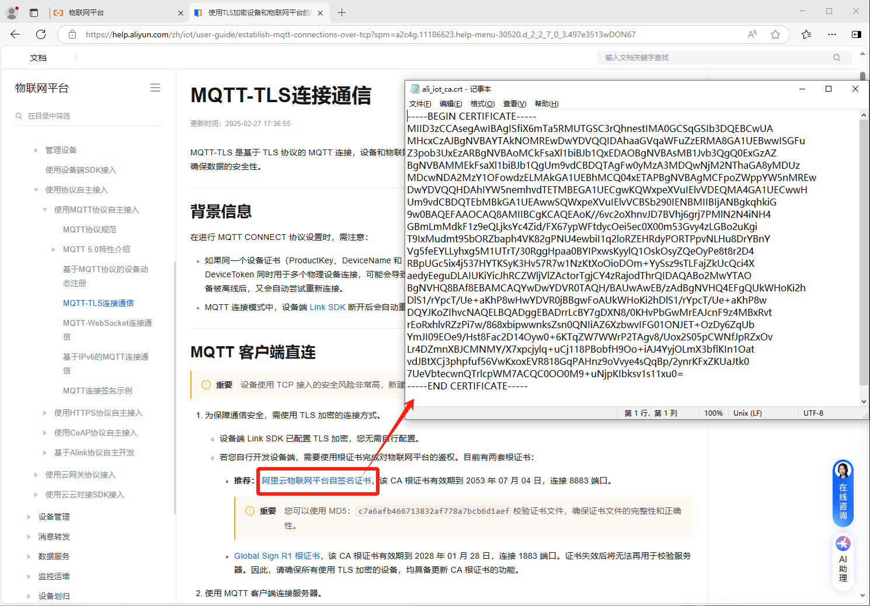Open Notepad 文件(F) menu
This screenshot has height=606, width=870.
click(x=420, y=104)
